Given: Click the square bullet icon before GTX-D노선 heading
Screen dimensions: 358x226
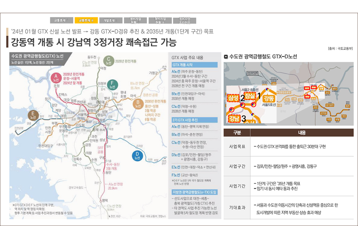Looking at the screenshot, I should (x=226, y=56).
